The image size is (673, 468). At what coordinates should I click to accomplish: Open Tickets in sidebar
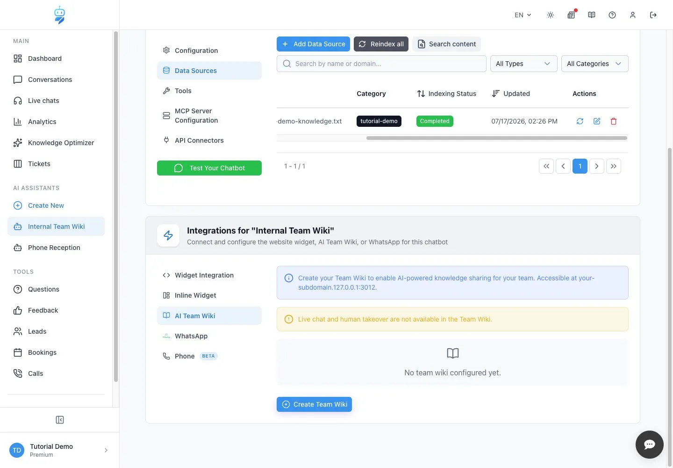56,164
